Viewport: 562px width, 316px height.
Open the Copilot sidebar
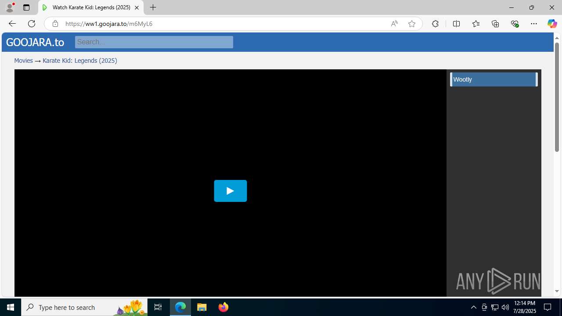point(552,24)
